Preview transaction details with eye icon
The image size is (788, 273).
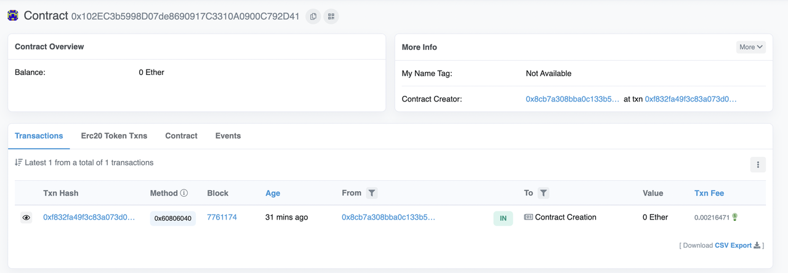point(26,218)
